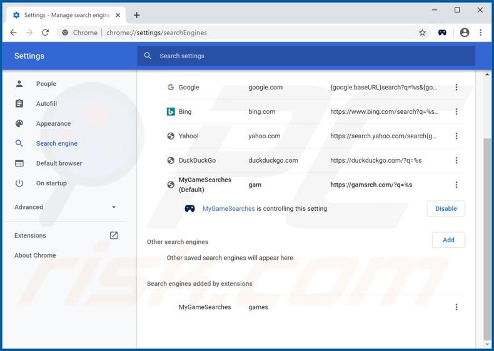
Task: Click the https://duckduckgo.com/?q=%s URL text
Action: click(376, 160)
